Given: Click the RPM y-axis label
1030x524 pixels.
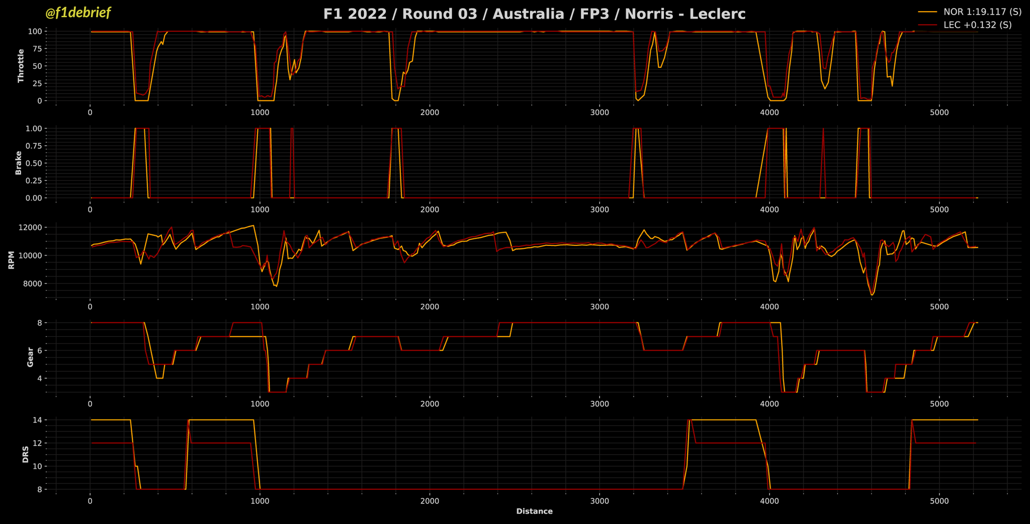Looking at the screenshot, I should pos(11,260).
